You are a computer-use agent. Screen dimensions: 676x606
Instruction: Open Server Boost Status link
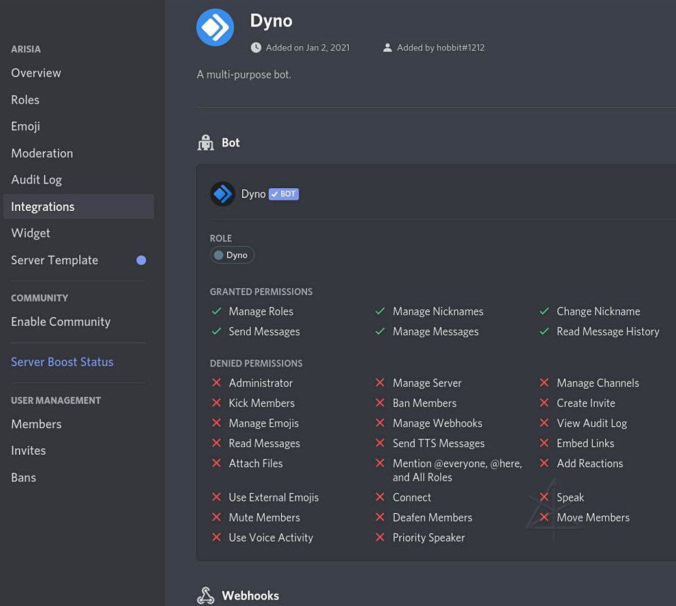[x=62, y=362]
